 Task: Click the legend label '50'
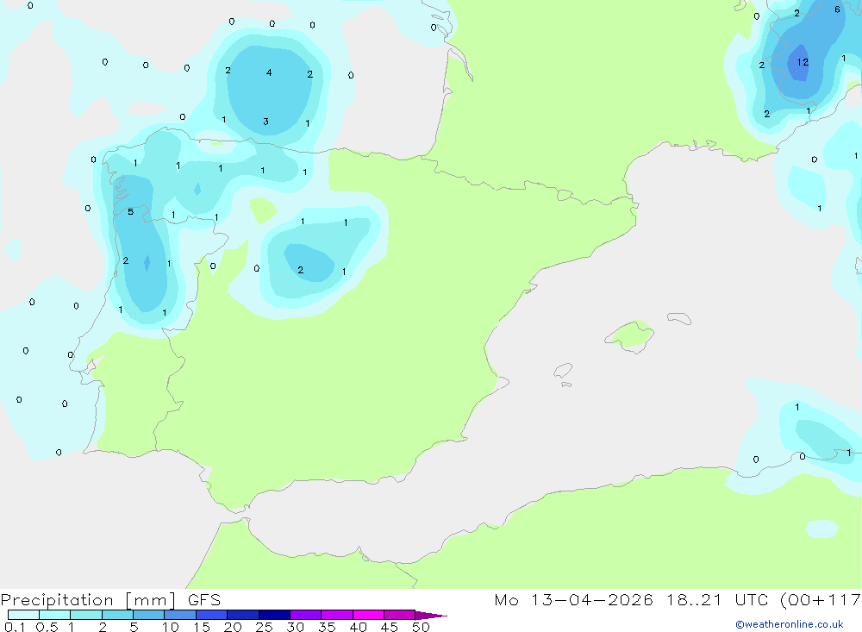coord(421,627)
